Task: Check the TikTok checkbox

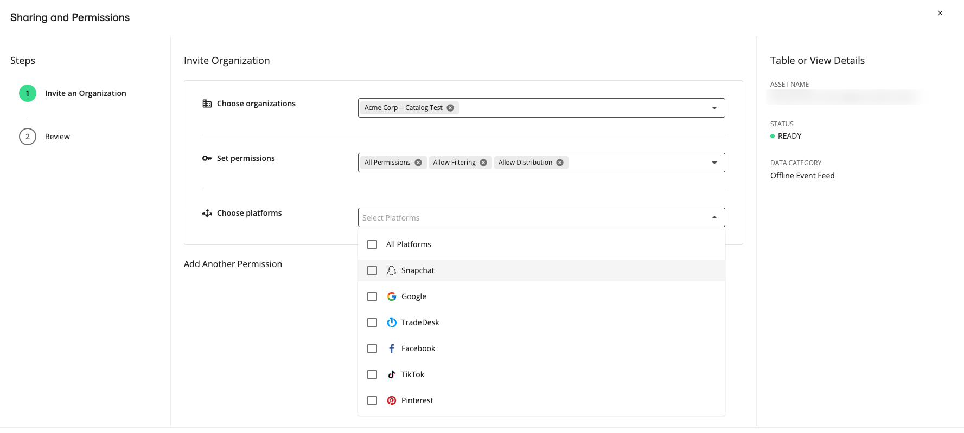Action: tap(372, 374)
